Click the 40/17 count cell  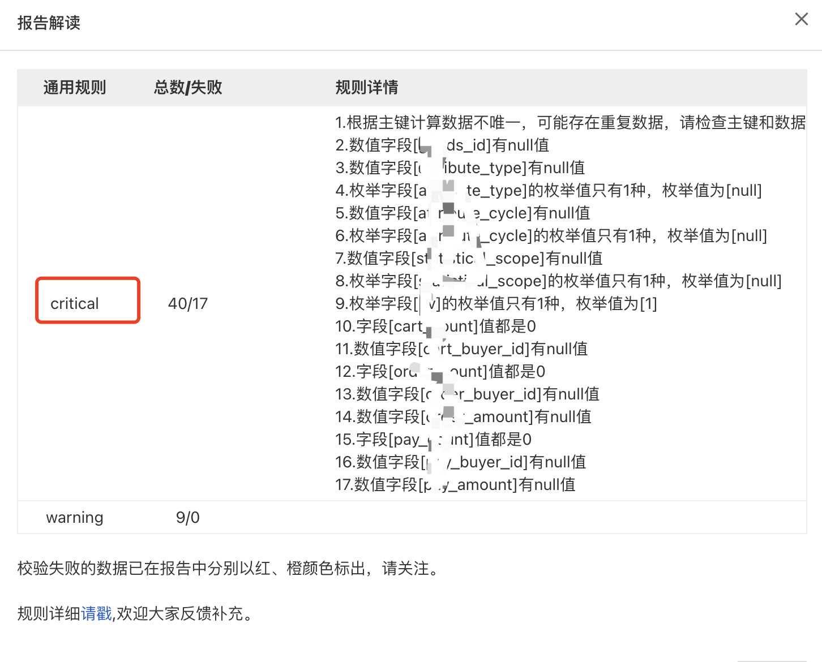[188, 304]
